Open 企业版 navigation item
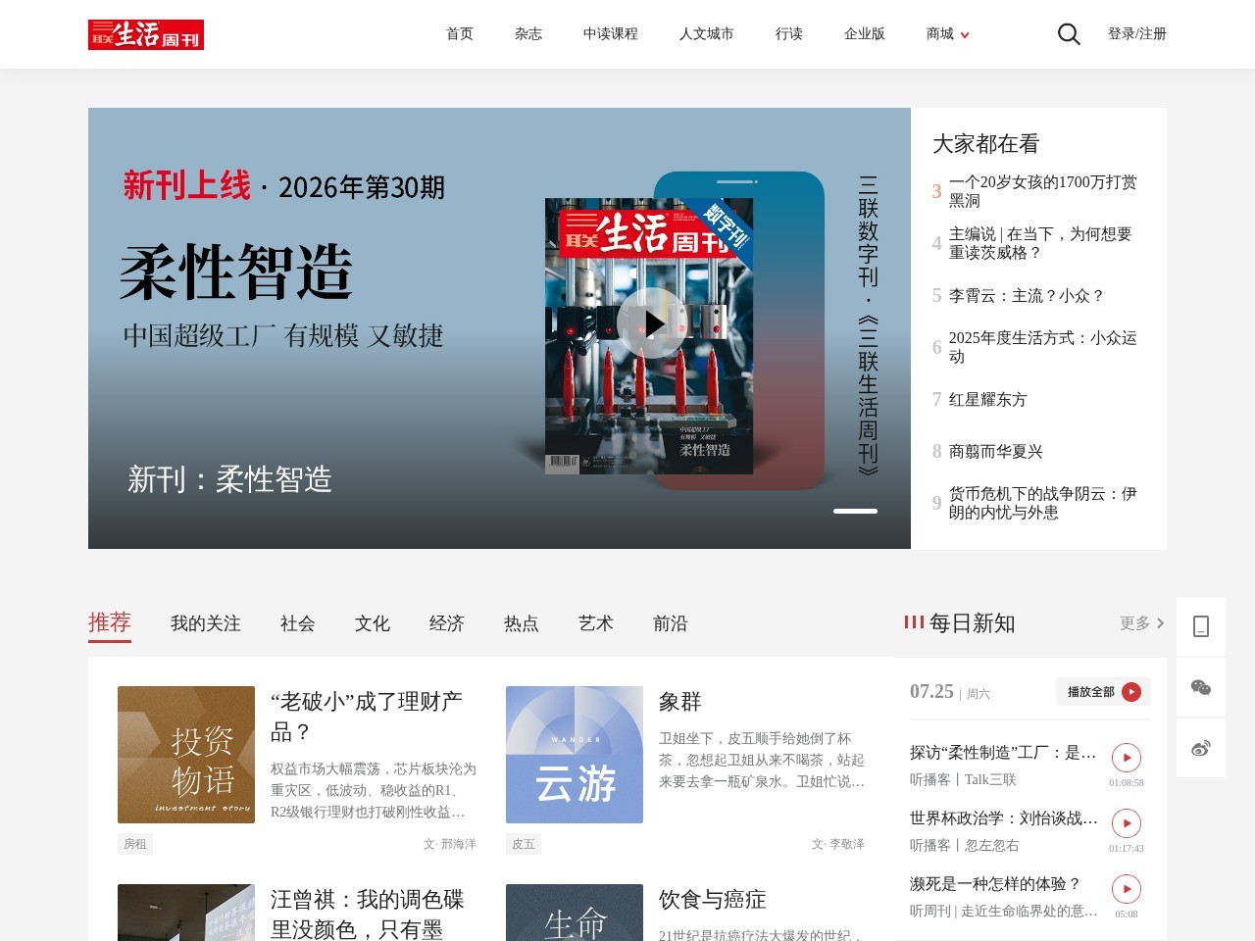1255x941 pixels. point(865,34)
